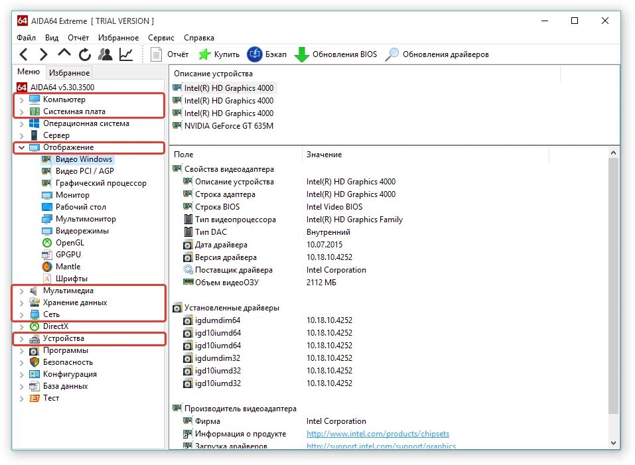Expand the Программы tree node
The image size is (635, 465).
pyautogui.click(x=21, y=350)
